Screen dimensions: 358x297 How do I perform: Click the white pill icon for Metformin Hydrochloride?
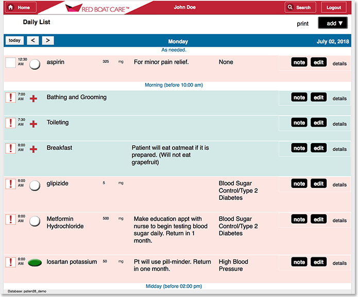tap(35, 221)
